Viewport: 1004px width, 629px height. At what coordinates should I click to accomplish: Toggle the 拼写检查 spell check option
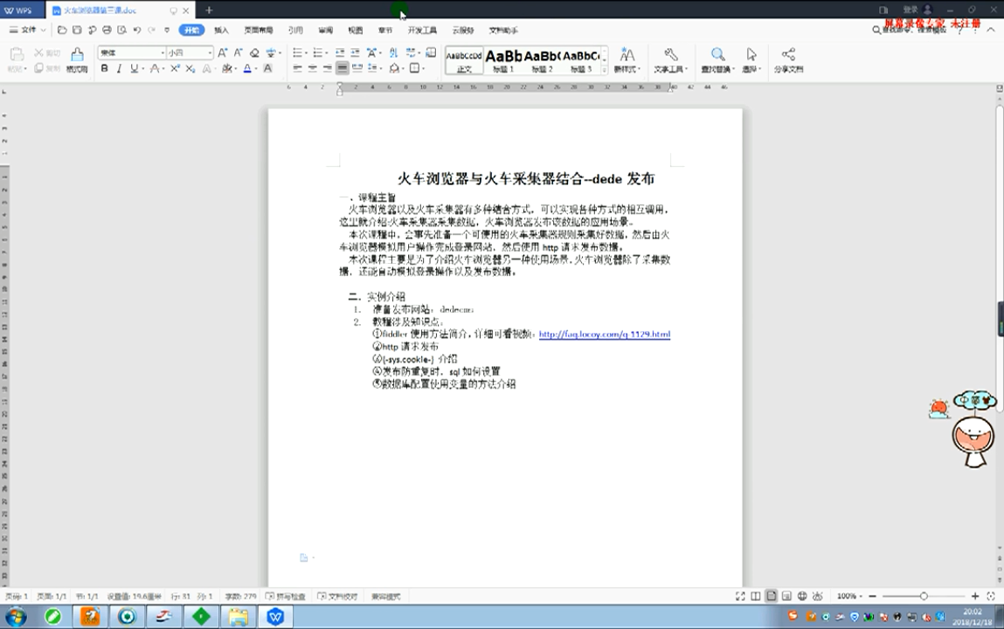pos(286,597)
